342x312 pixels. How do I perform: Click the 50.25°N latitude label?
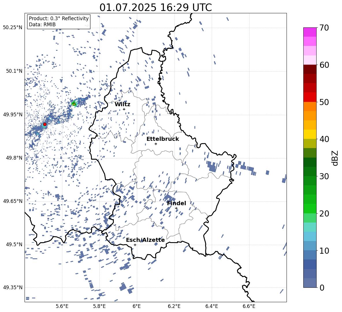coord(13,28)
